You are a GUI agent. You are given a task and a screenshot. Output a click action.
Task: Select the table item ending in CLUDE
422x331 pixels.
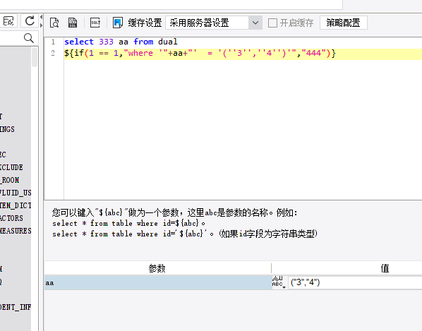11,167
